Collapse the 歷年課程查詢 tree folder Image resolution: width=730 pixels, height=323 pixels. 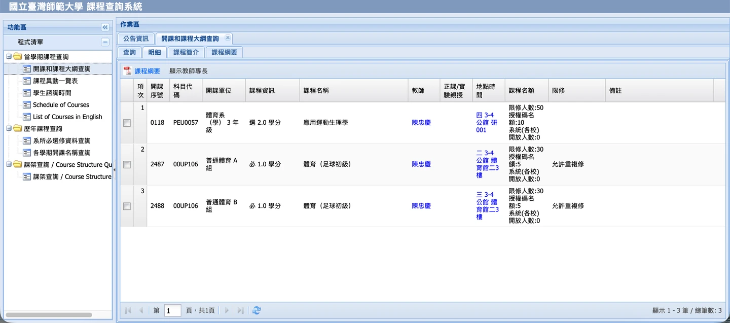click(x=9, y=129)
